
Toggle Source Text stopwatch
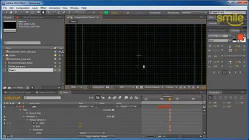(27, 113)
